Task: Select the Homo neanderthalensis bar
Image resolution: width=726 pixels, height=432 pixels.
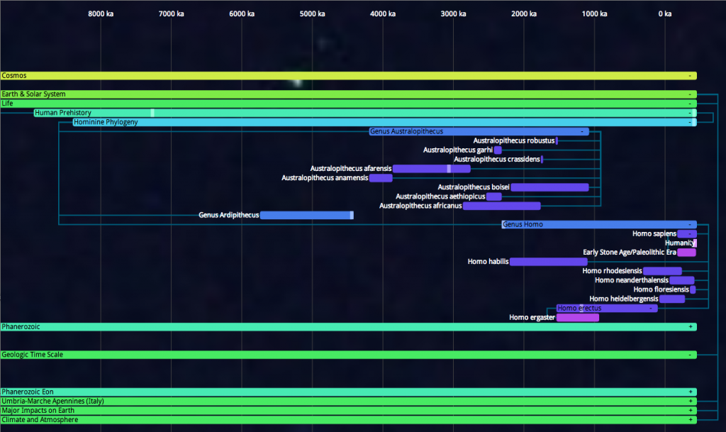Action: (681, 280)
